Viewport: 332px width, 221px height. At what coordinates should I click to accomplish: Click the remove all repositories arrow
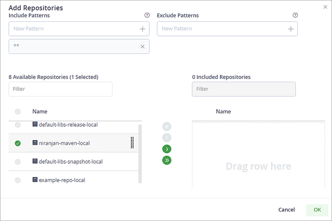(166, 126)
